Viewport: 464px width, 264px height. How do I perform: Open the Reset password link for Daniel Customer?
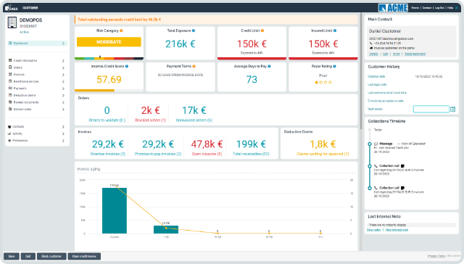point(415,54)
